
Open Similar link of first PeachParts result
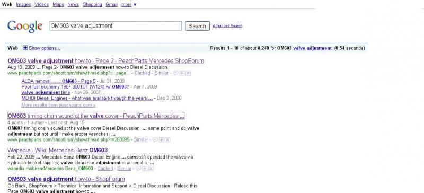pos(162,73)
